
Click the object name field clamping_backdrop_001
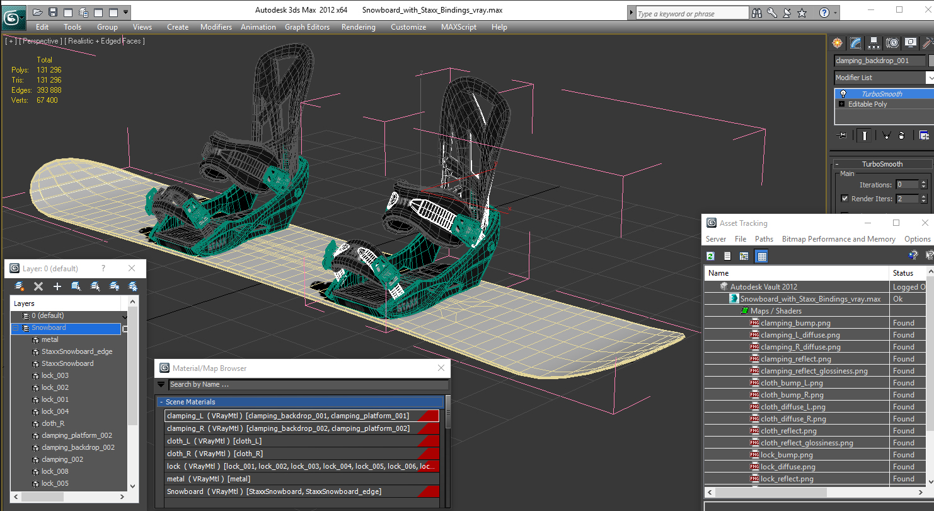pos(880,61)
